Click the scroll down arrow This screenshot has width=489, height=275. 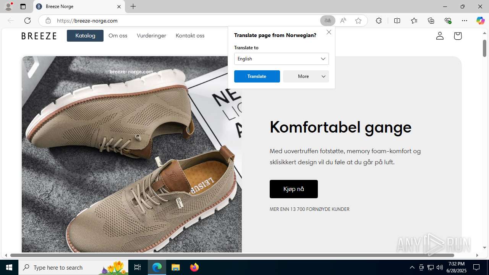click(484, 248)
